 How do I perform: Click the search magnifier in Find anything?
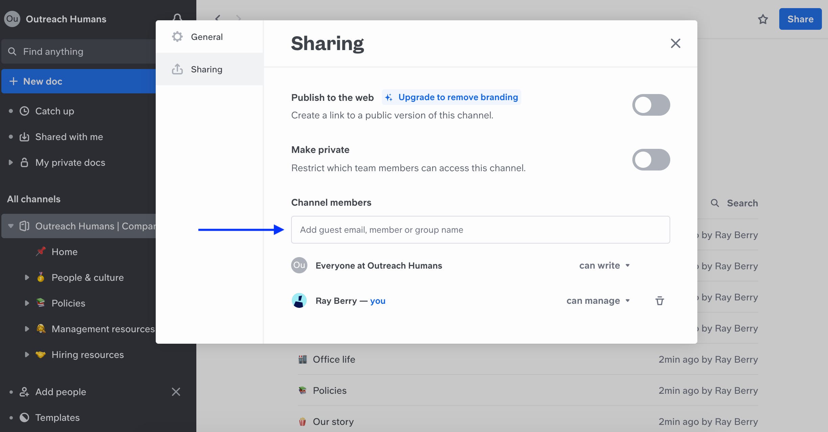(12, 51)
